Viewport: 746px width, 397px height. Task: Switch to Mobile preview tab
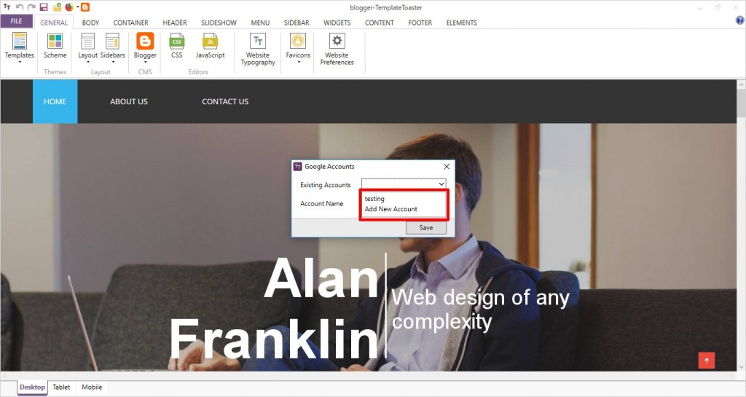point(92,387)
